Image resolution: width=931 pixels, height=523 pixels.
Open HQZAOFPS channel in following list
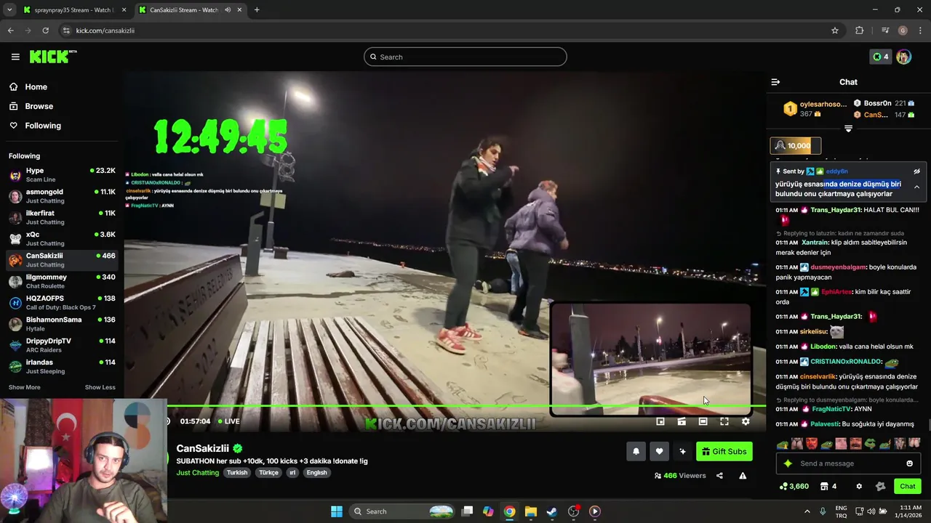[x=62, y=302]
